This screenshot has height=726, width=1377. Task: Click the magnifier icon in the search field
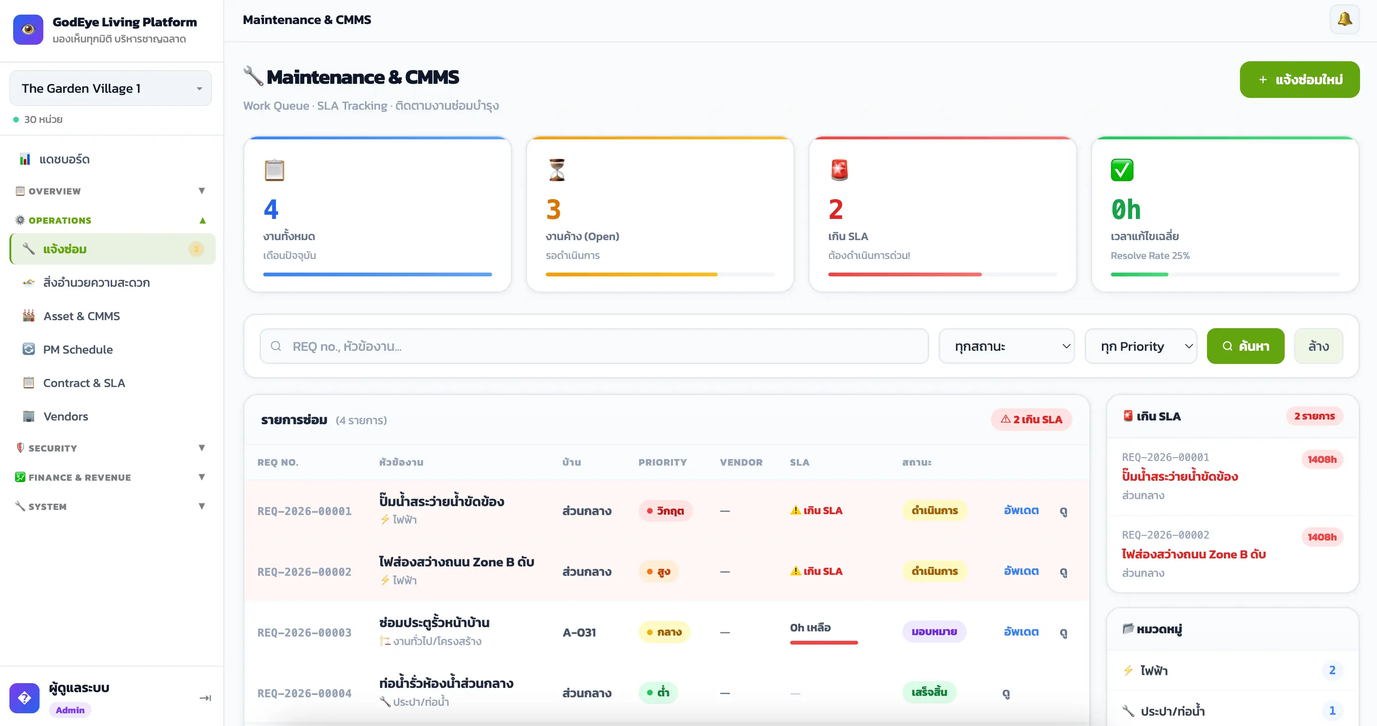(276, 346)
